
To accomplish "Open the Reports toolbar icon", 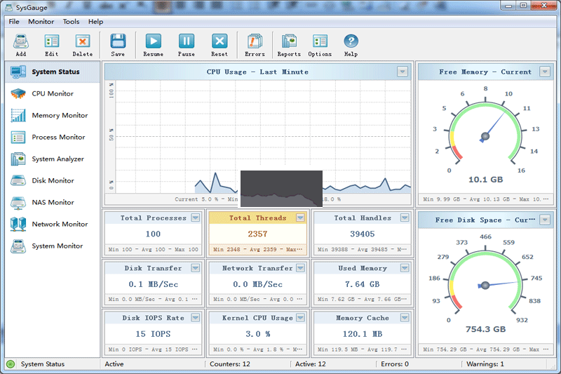I will (289, 42).
